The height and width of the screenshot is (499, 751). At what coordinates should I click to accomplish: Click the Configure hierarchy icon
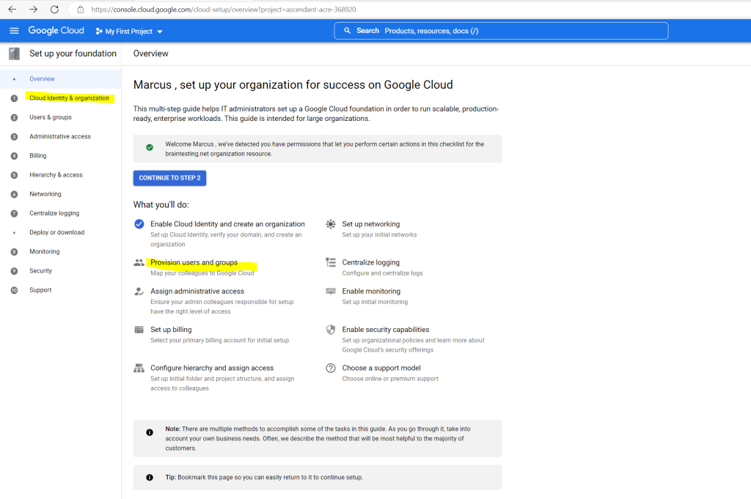pos(139,368)
